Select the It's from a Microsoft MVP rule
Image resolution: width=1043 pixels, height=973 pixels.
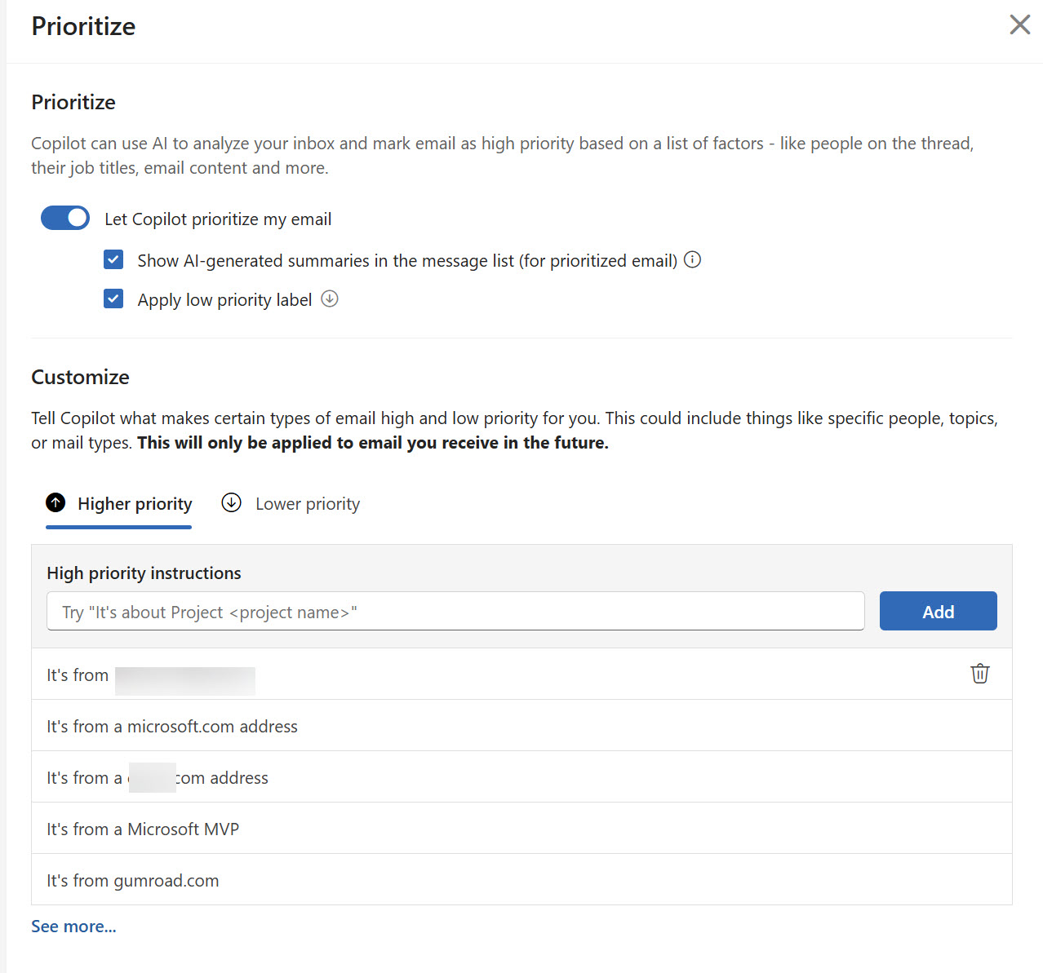pyautogui.click(x=143, y=829)
